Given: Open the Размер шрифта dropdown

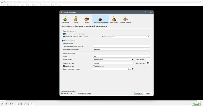Looking at the screenshot, I should coord(113,60).
